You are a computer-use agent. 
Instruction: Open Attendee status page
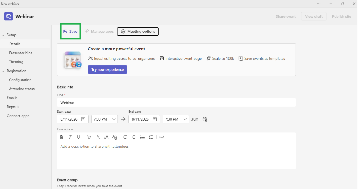22,89
